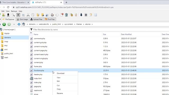Open the Help menu

(x=20, y=11)
